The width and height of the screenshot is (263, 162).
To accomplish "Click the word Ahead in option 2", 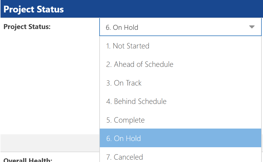I will [124, 64].
